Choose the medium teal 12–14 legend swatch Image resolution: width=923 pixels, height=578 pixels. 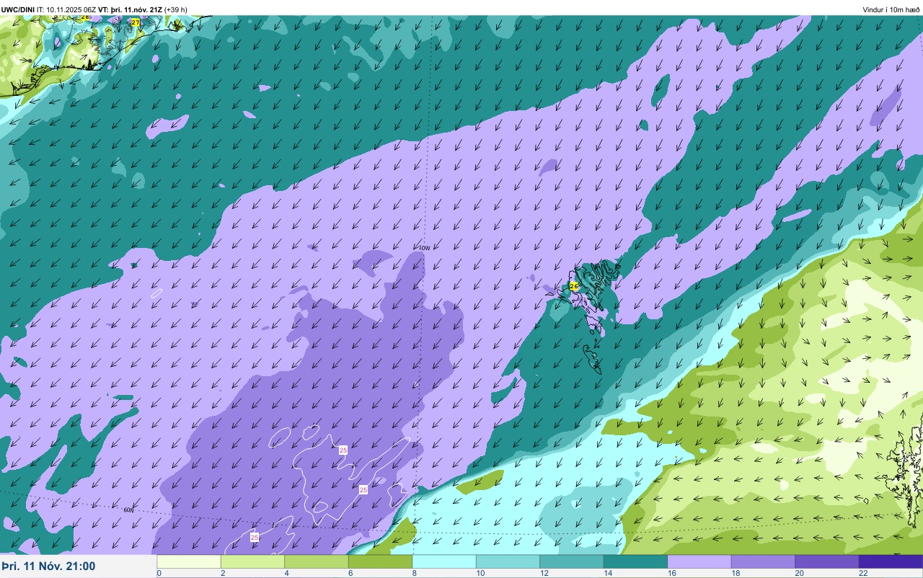coord(572,561)
